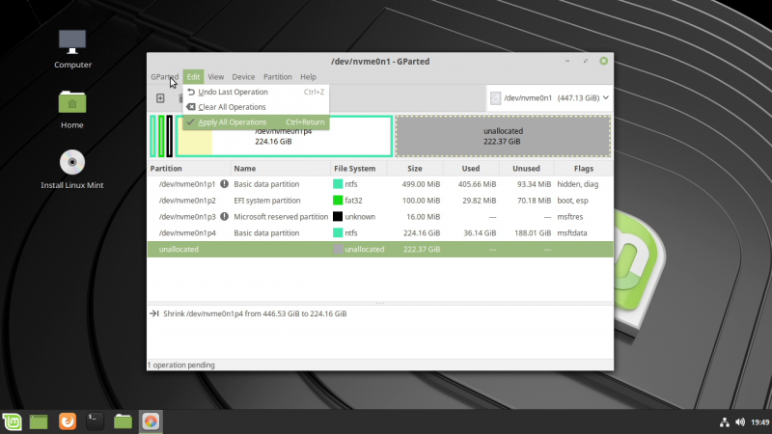This screenshot has width=772, height=434.
Task: Minimize the GParted window
Action: [567, 61]
